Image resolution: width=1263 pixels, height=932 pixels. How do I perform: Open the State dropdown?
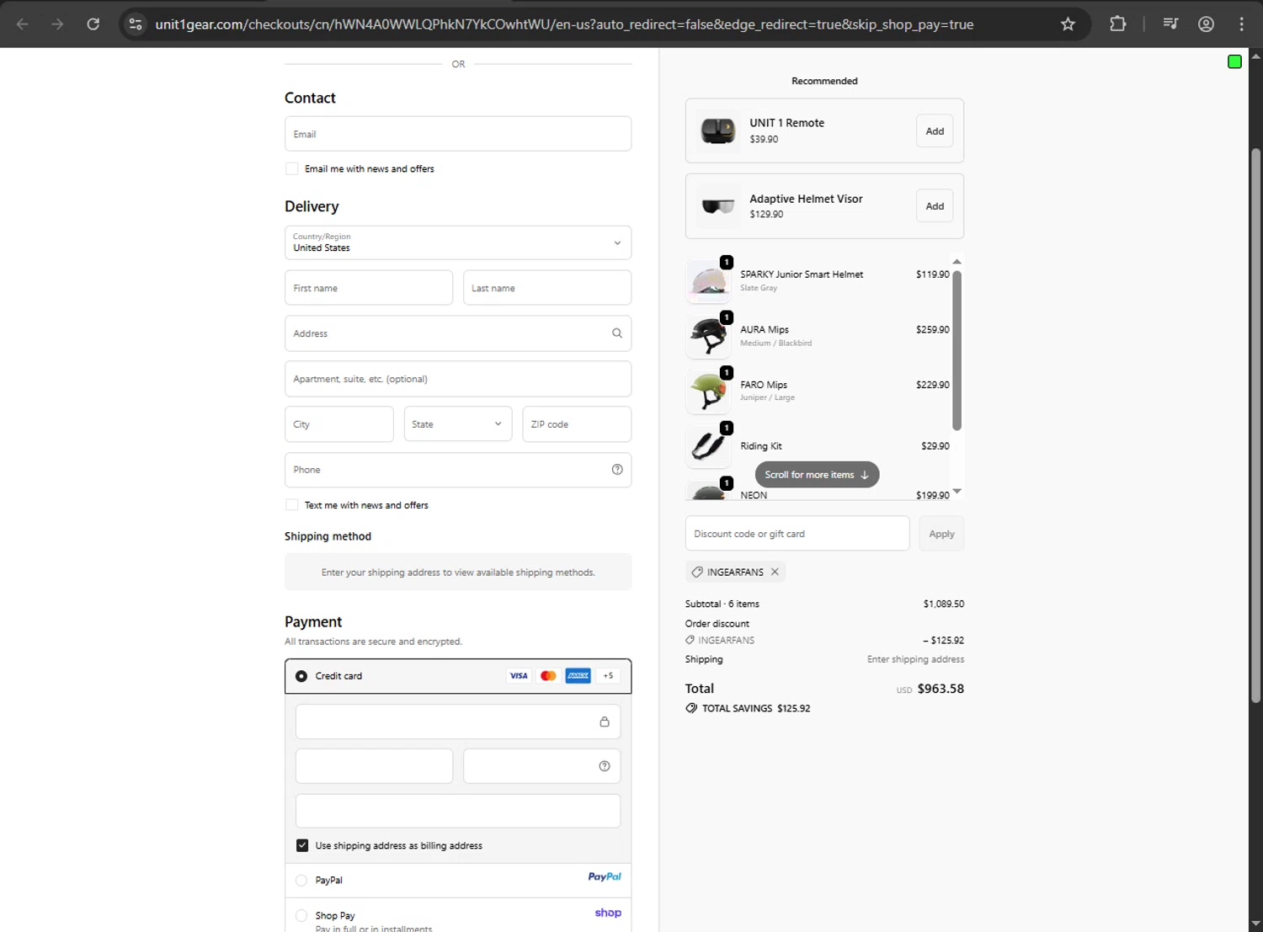pyautogui.click(x=458, y=424)
